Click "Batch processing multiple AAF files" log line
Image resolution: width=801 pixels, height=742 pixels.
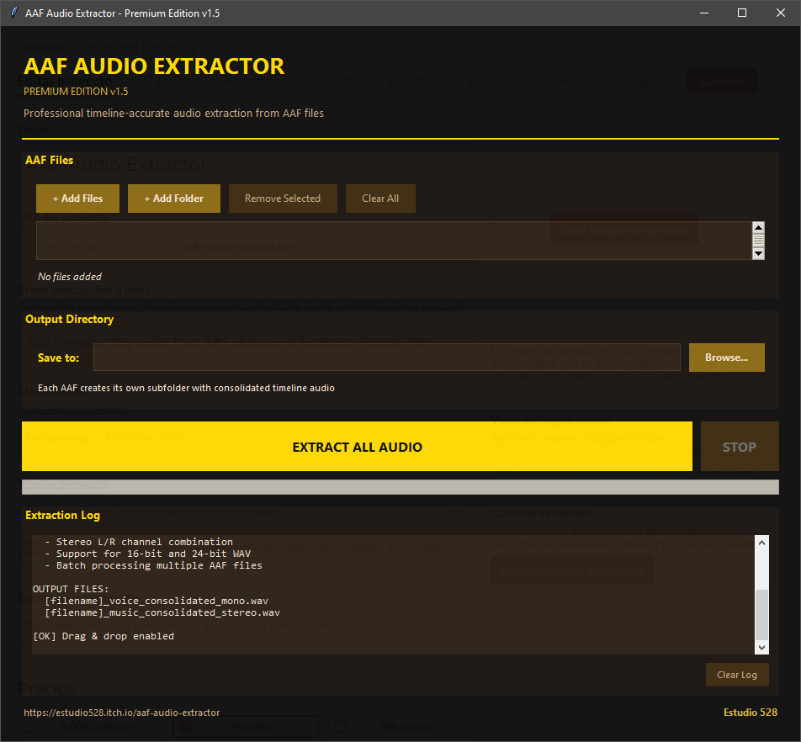click(x=153, y=565)
